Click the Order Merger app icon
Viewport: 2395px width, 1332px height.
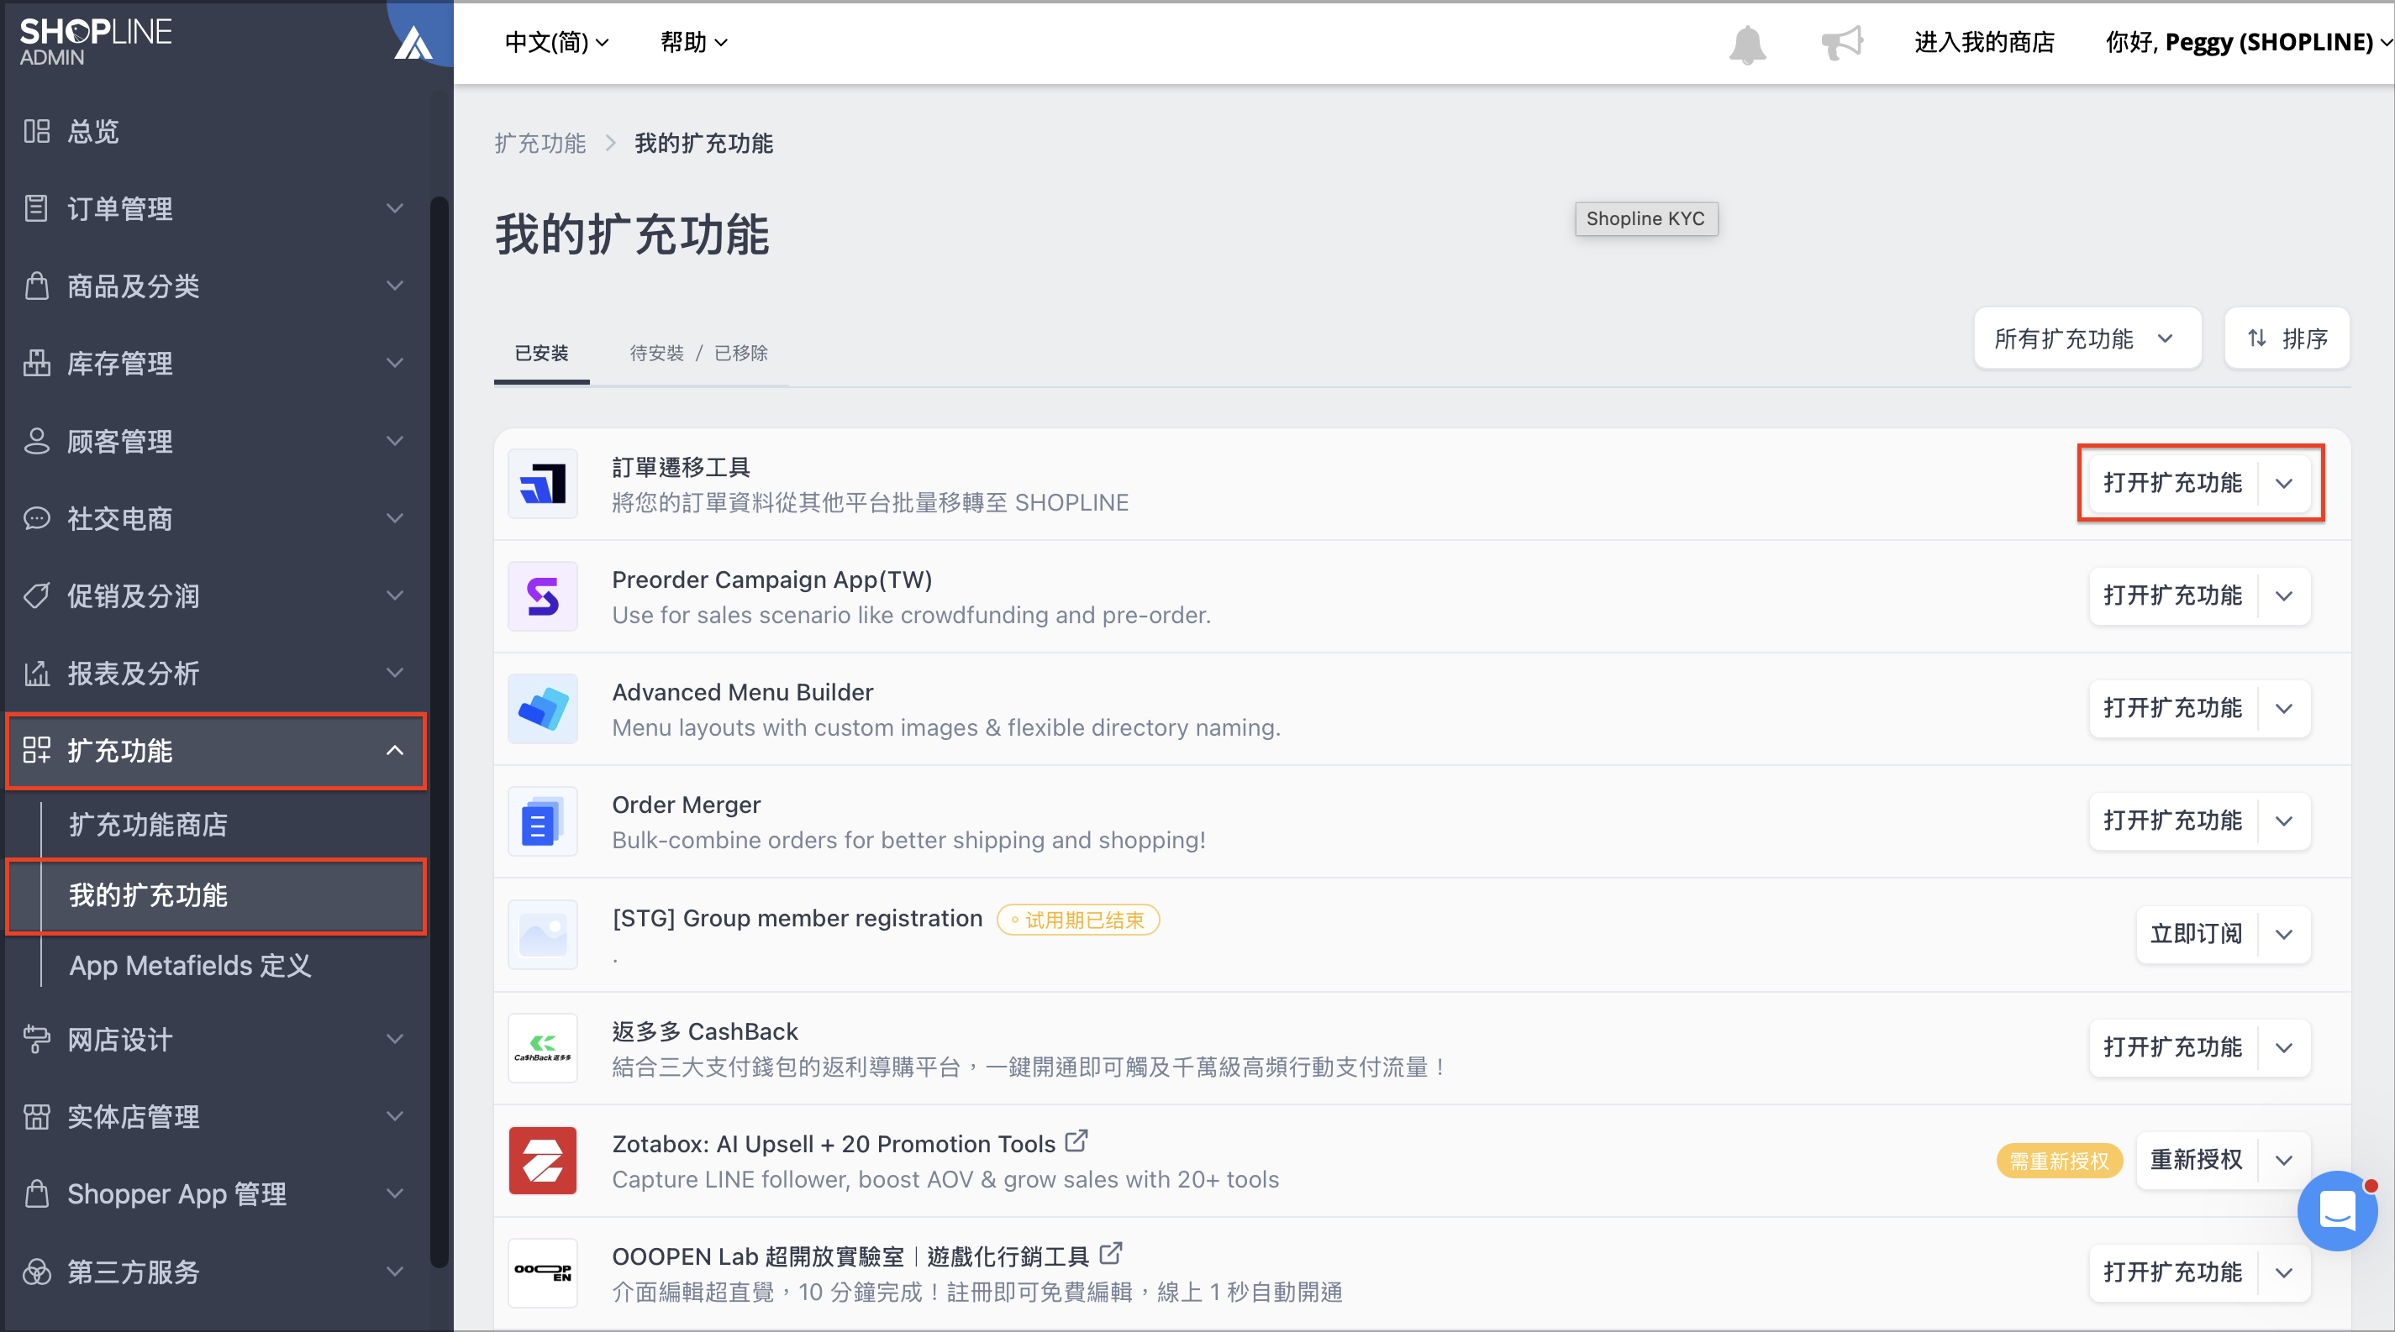(x=543, y=821)
